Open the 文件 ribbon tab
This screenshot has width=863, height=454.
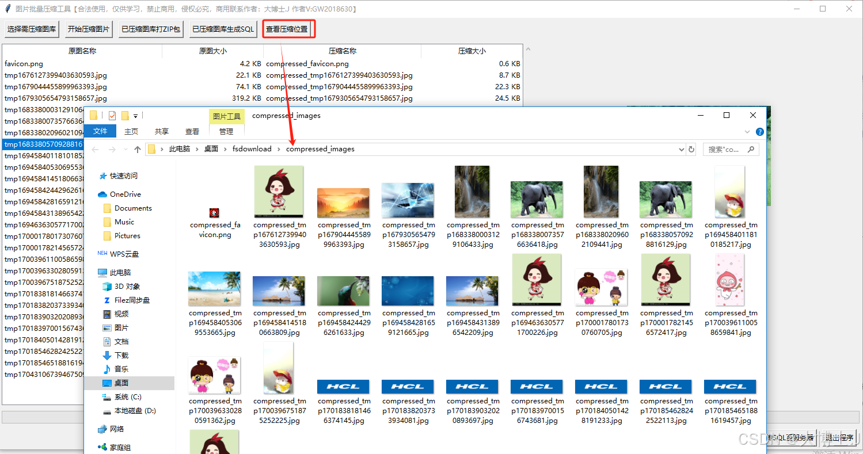point(100,131)
